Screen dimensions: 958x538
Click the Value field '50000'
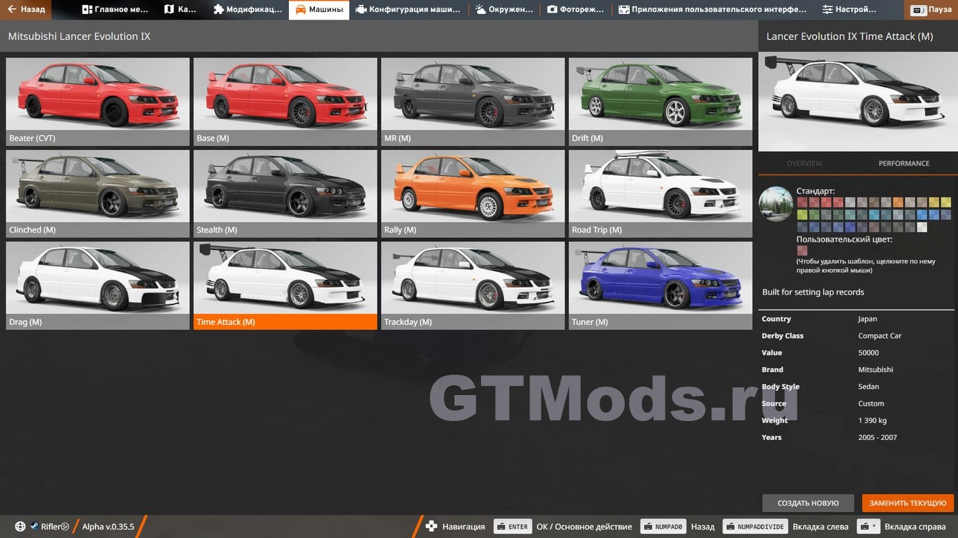868,352
